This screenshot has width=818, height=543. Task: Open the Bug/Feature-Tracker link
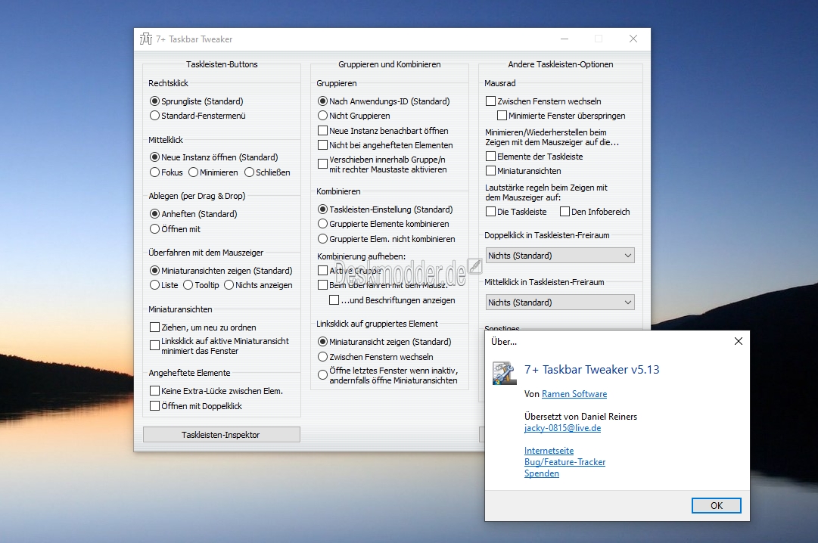pos(565,462)
